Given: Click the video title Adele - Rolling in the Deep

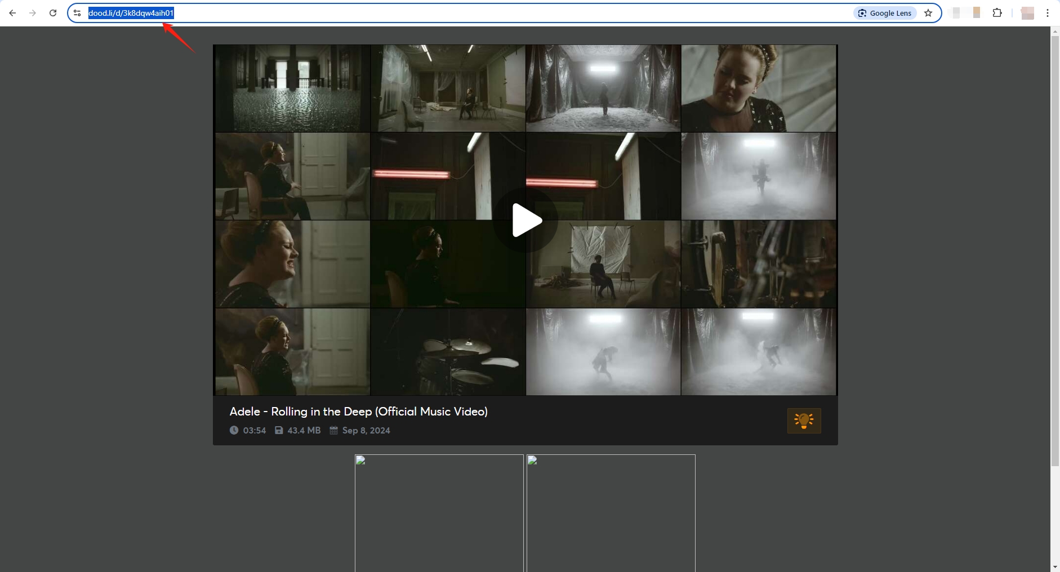Looking at the screenshot, I should (359, 412).
